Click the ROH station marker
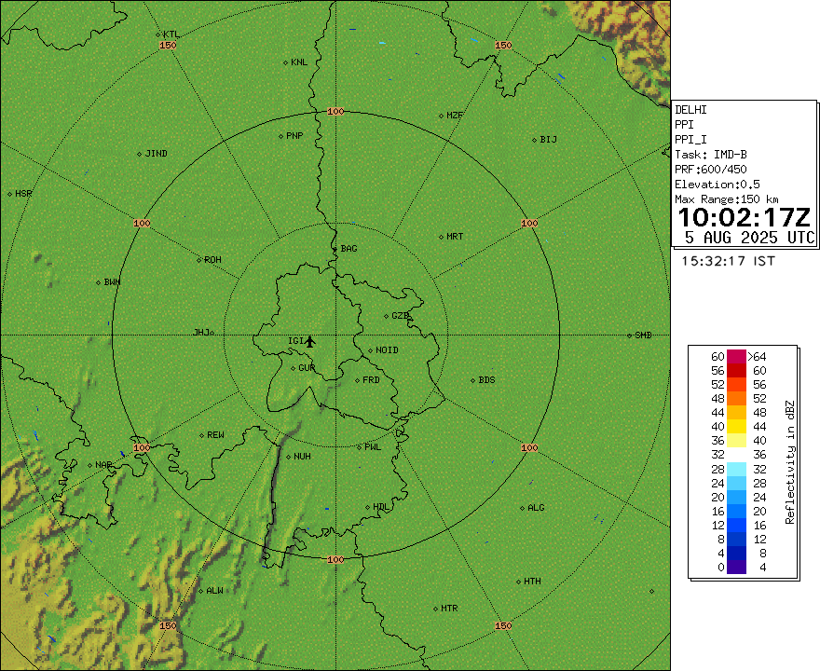820x671 pixels. pyautogui.click(x=198, y=259)
